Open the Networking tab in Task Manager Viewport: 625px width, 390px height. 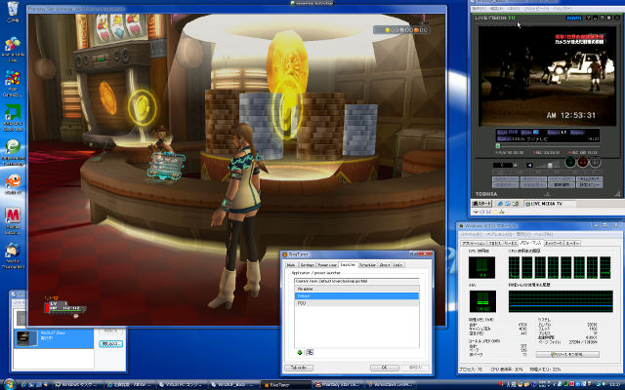pyautogui.click(x=553, y=243)
